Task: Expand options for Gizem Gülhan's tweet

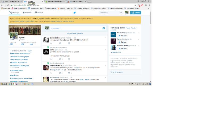Action: point(106,38)
